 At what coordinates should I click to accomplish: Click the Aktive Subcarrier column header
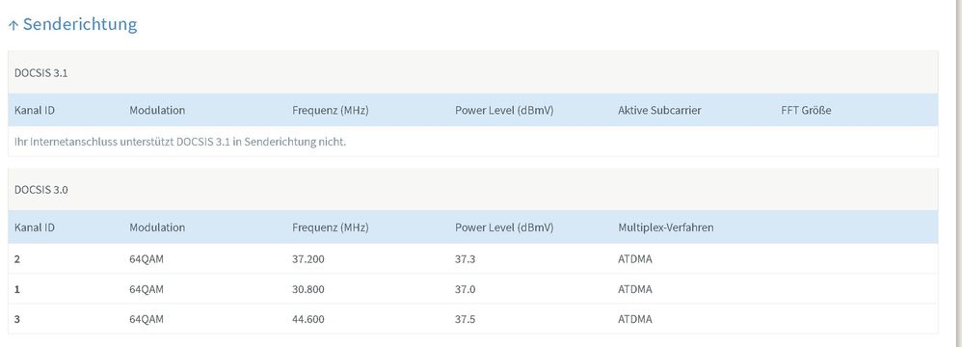click(x=659, y=110)
